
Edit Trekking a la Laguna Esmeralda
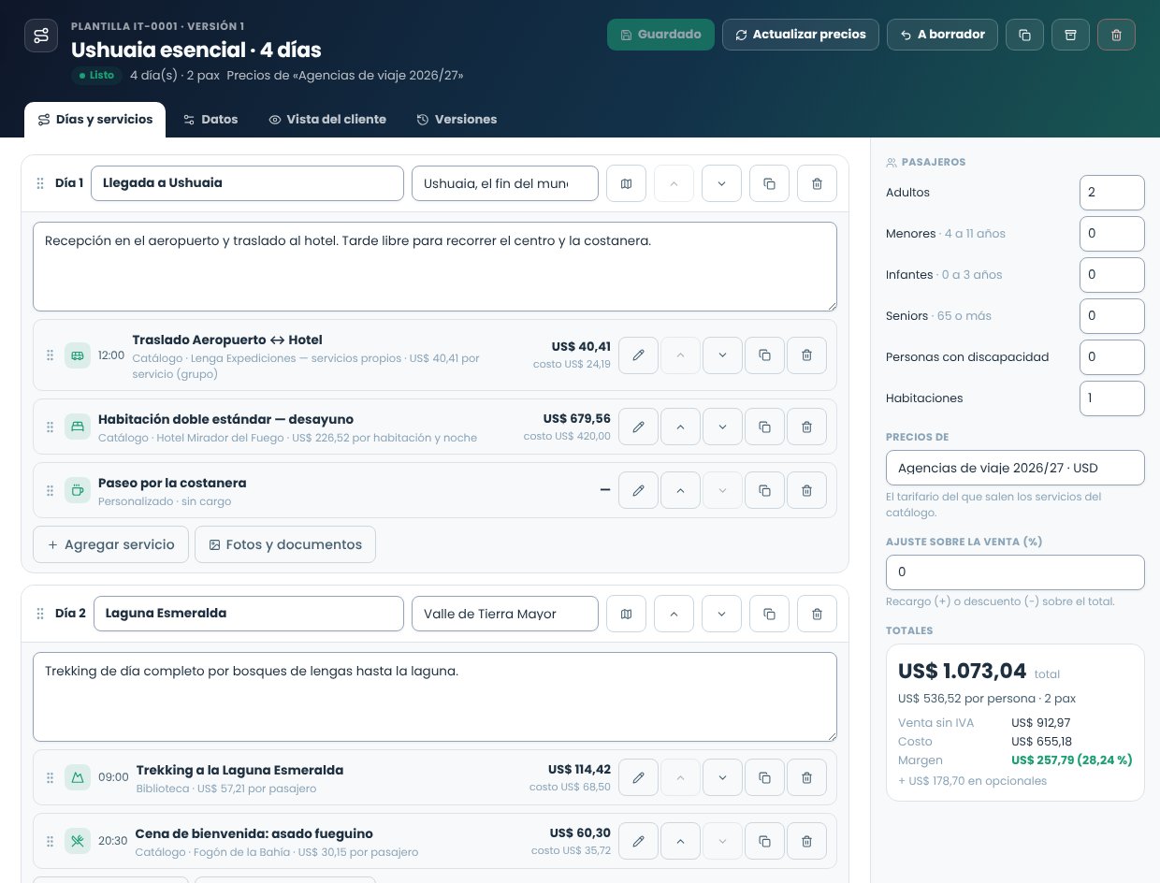pyautogui.click(x=639, y=777)
